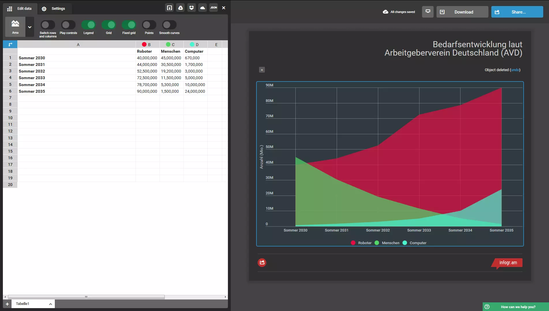Switch to the Settings tab
This screenshot has height=311, width=549.
[54, 9]
